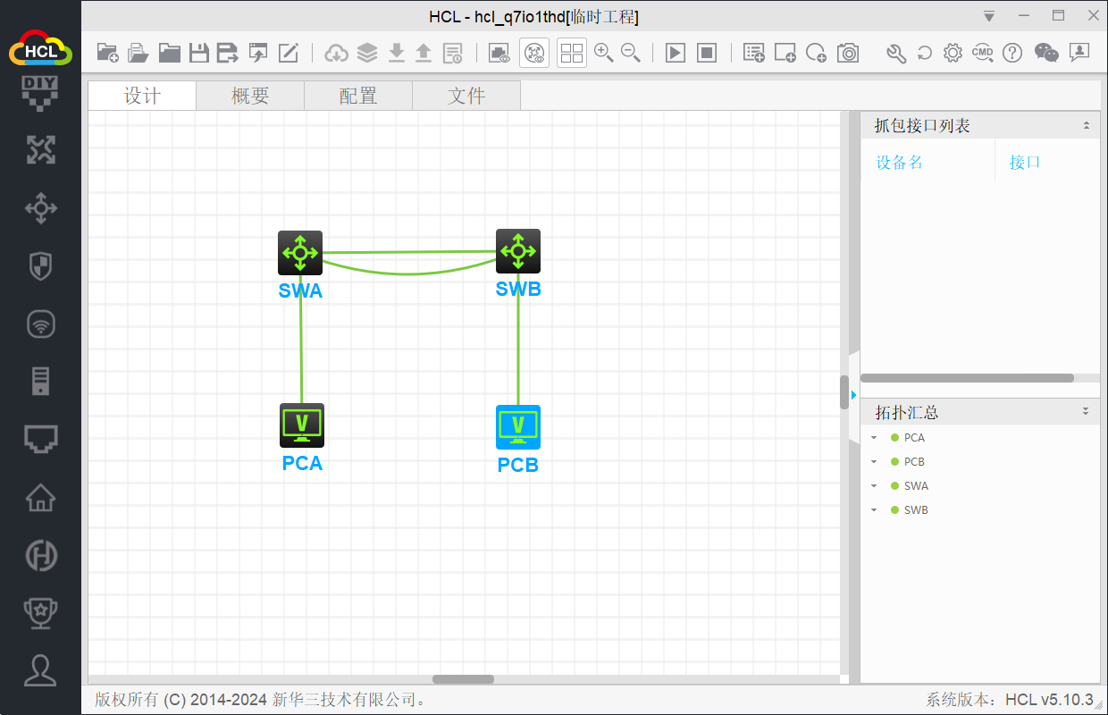
Task: Switch to the 配置 tab
Action: (358, 97)
